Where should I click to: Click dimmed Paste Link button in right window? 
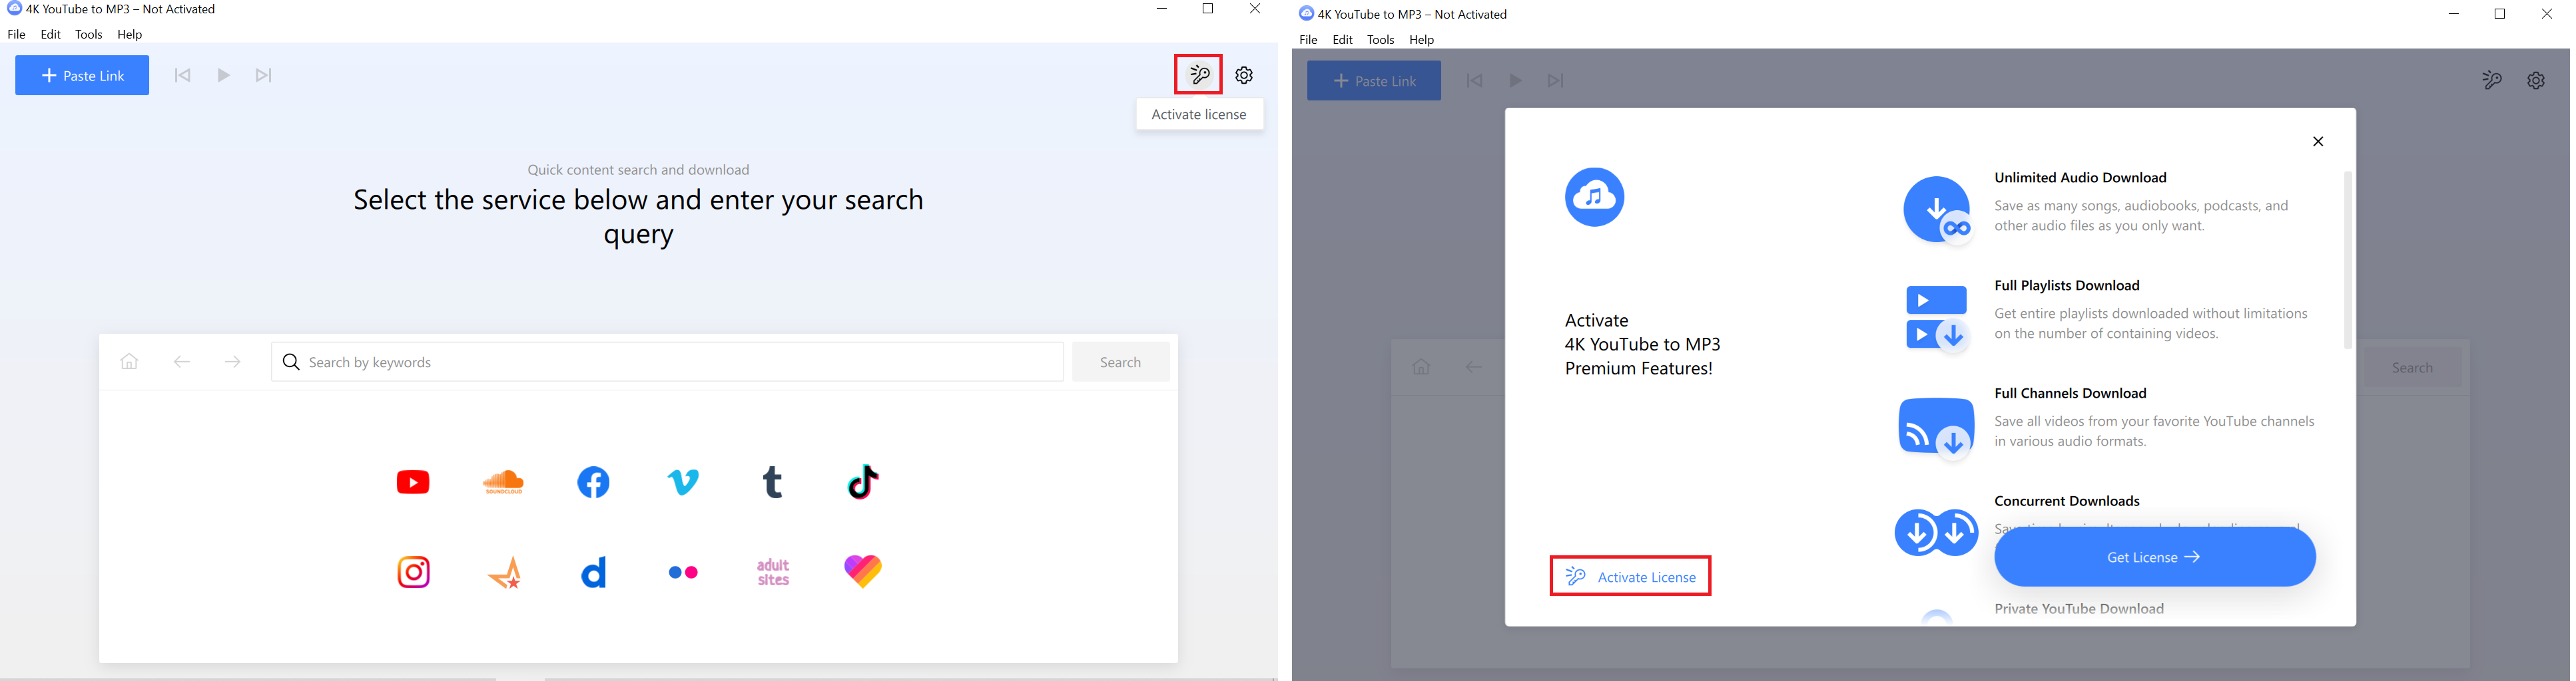(x=1373, y=81)
